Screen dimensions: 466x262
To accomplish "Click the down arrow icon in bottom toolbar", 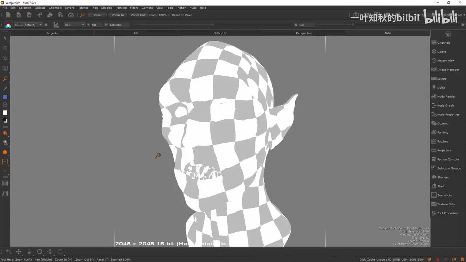I will pos(29,251).
